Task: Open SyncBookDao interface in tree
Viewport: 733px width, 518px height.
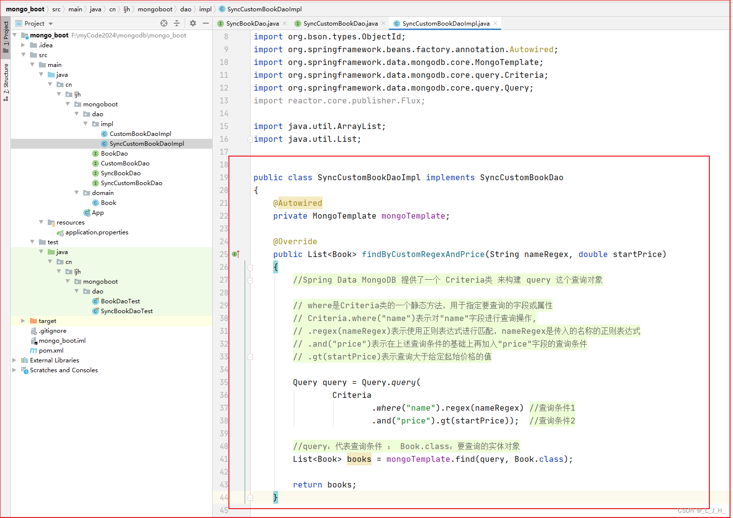Action: [x=116, y=173]
